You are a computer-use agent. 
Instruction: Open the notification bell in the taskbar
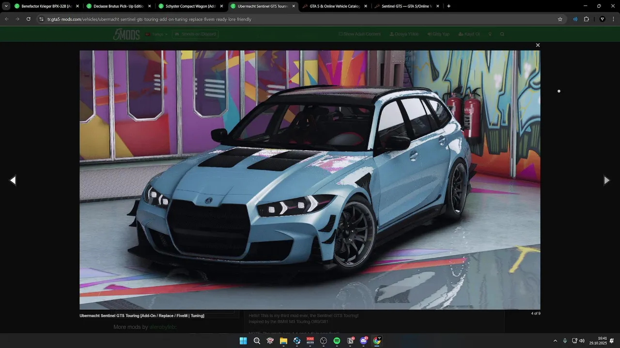(613, 341)
